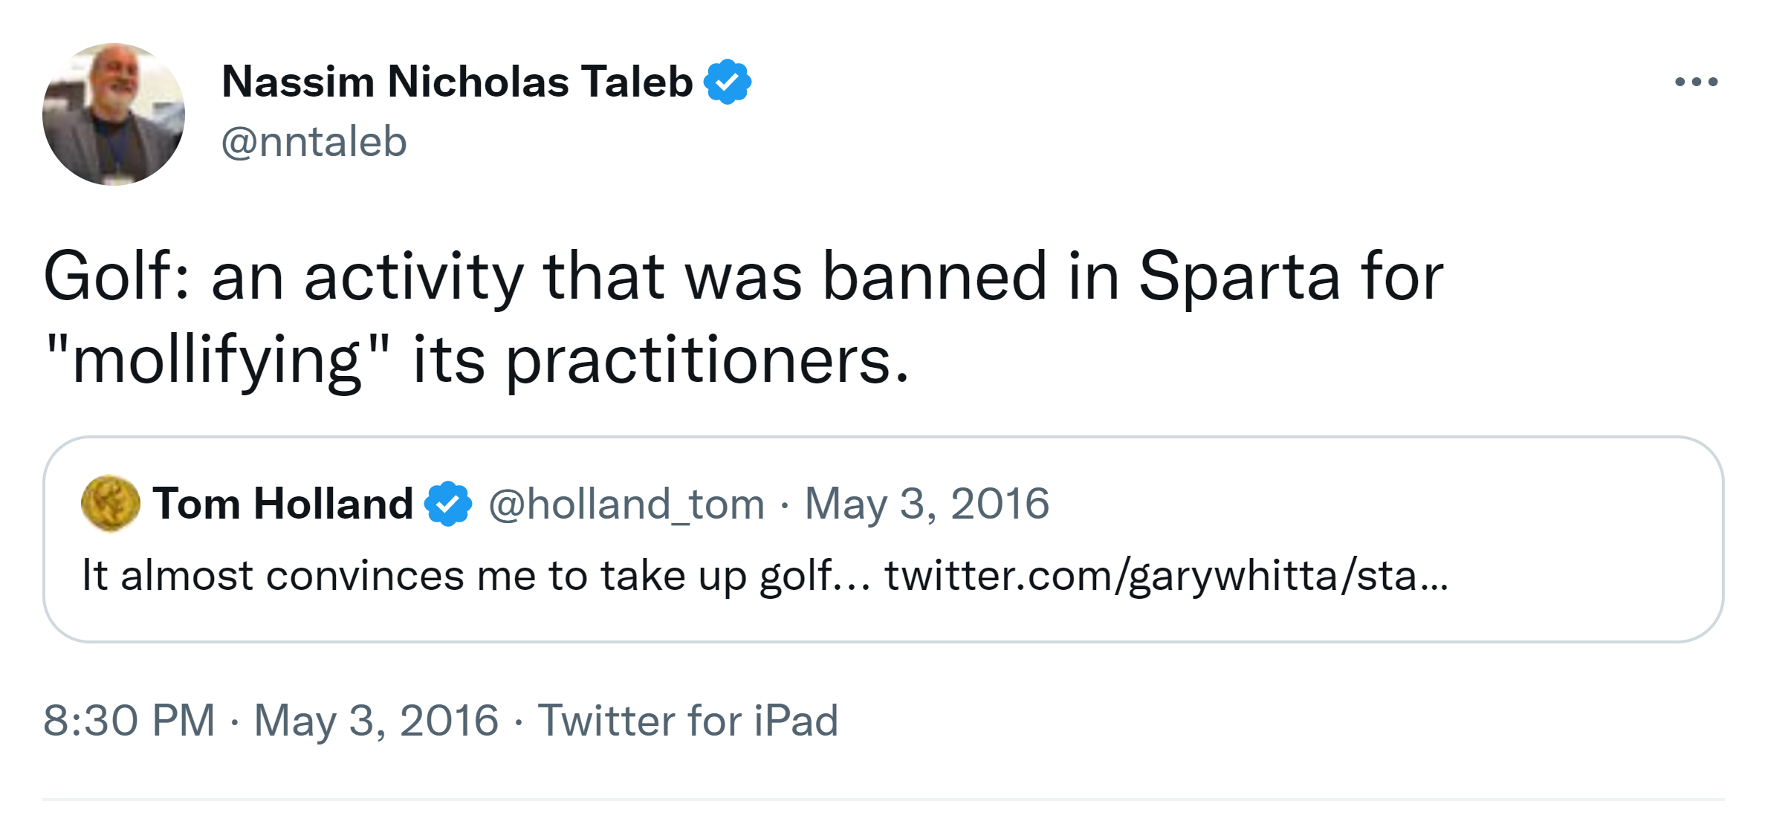The image size is (1765, 824).
Task: Click the Nassim Nicholas Taleb display name
Action: point(456,81)
